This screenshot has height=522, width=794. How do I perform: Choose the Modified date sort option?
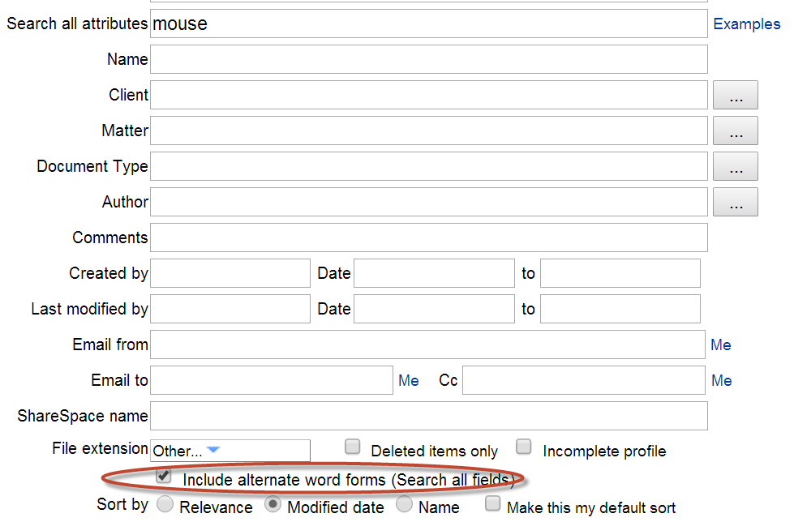coord(273,504)
